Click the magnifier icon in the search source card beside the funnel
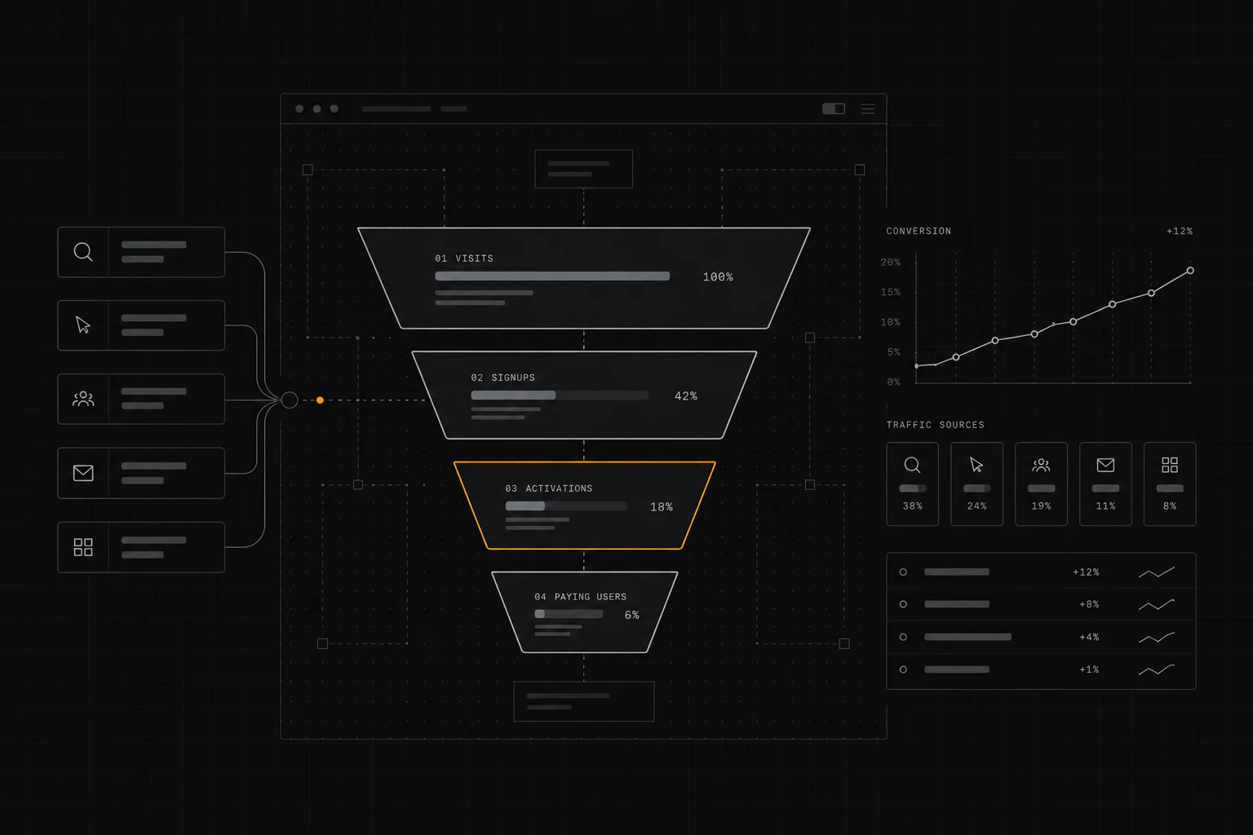The width and height of the screenshot is (1253, 835). tap(83, 252)
